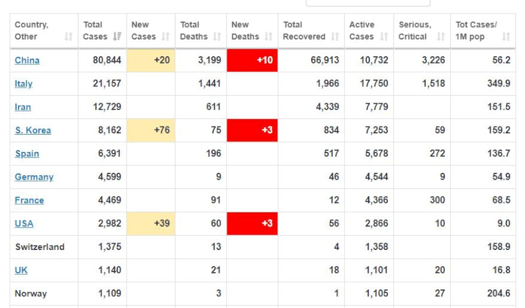Screen dimensions: 525x308
Task: Sort by Serious, Critical column icon
Action: (440, 37)
